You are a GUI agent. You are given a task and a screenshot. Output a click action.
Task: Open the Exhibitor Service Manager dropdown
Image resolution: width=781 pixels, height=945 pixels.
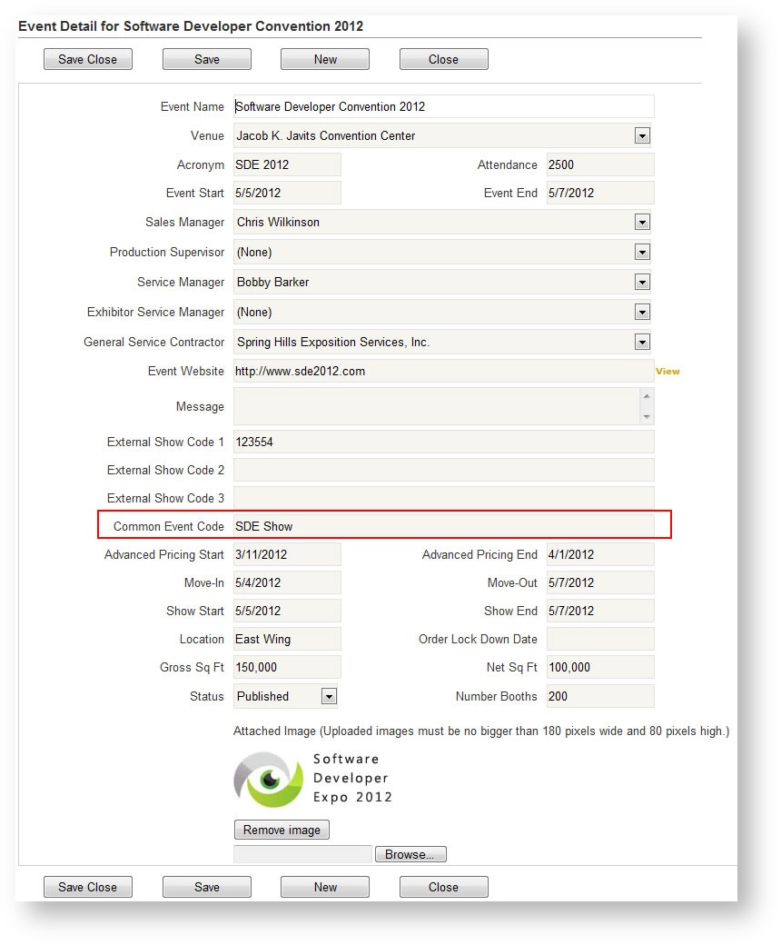[643, 312]
